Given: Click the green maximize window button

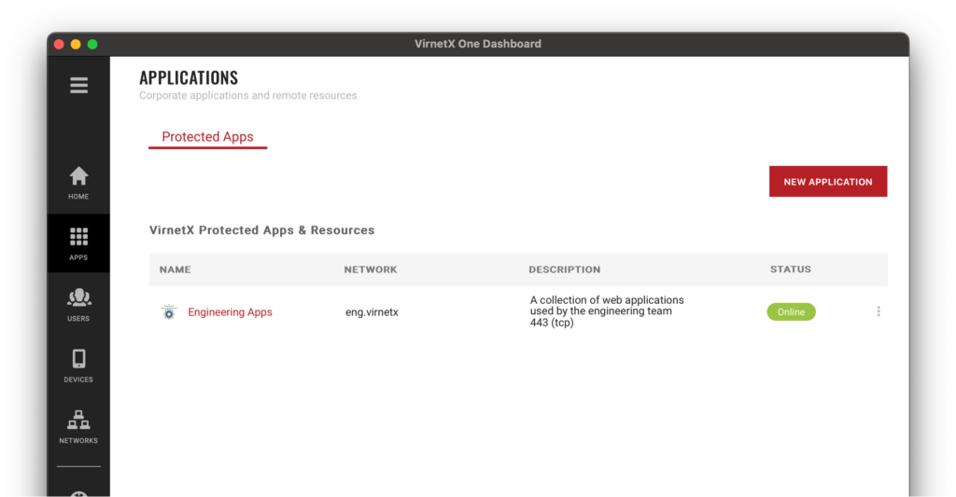Looking at the screenshot, I should 92,44.
